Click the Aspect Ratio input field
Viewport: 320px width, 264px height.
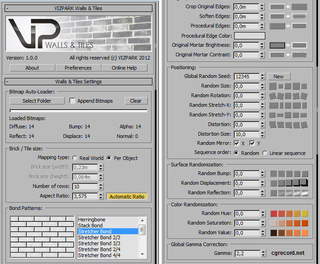85,196
